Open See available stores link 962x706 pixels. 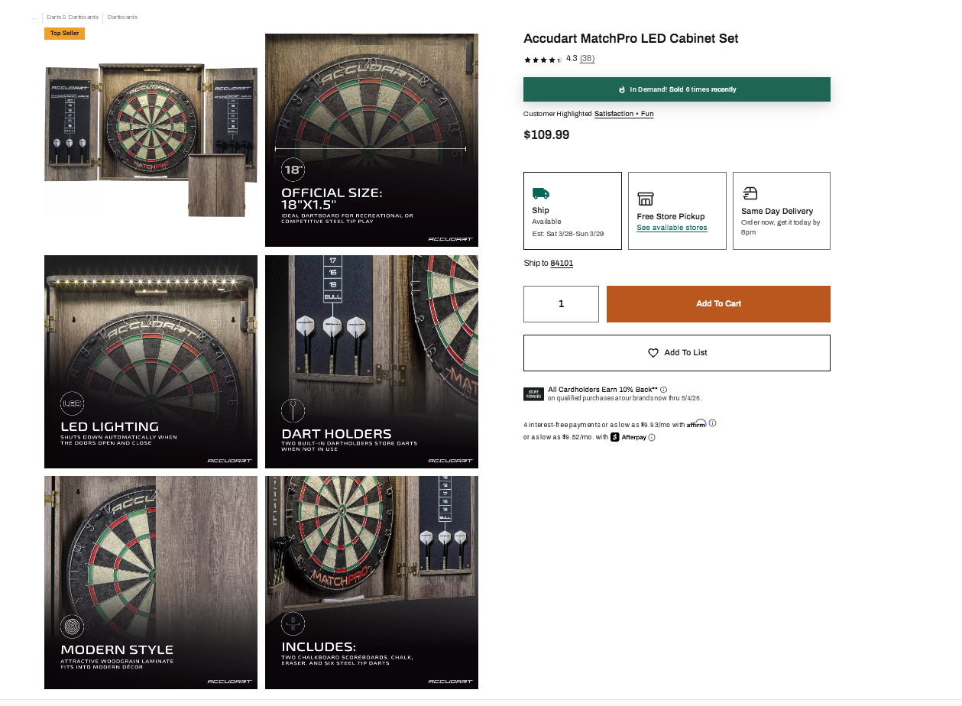coord(672,228)
